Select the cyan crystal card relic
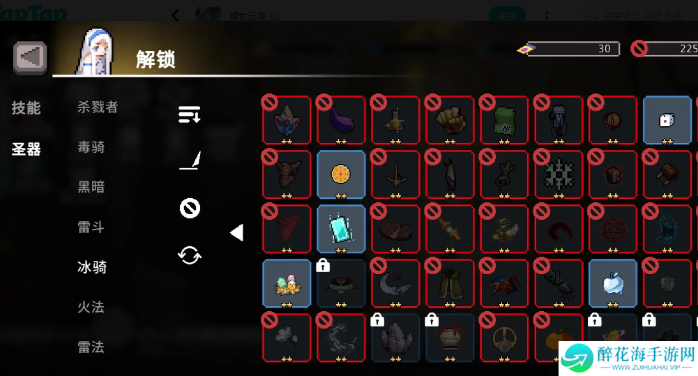 pos(341,229)
